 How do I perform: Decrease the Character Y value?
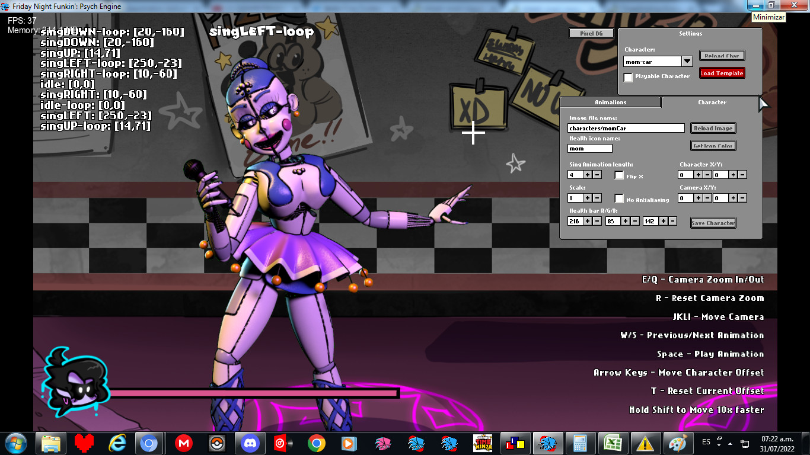(x=742, y=175)
